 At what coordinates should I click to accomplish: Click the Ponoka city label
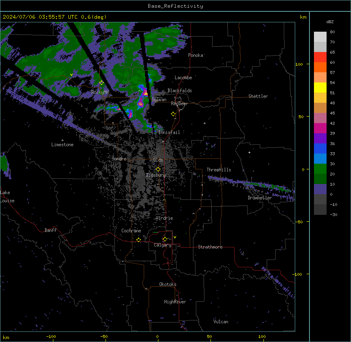(x=195, y=55)
